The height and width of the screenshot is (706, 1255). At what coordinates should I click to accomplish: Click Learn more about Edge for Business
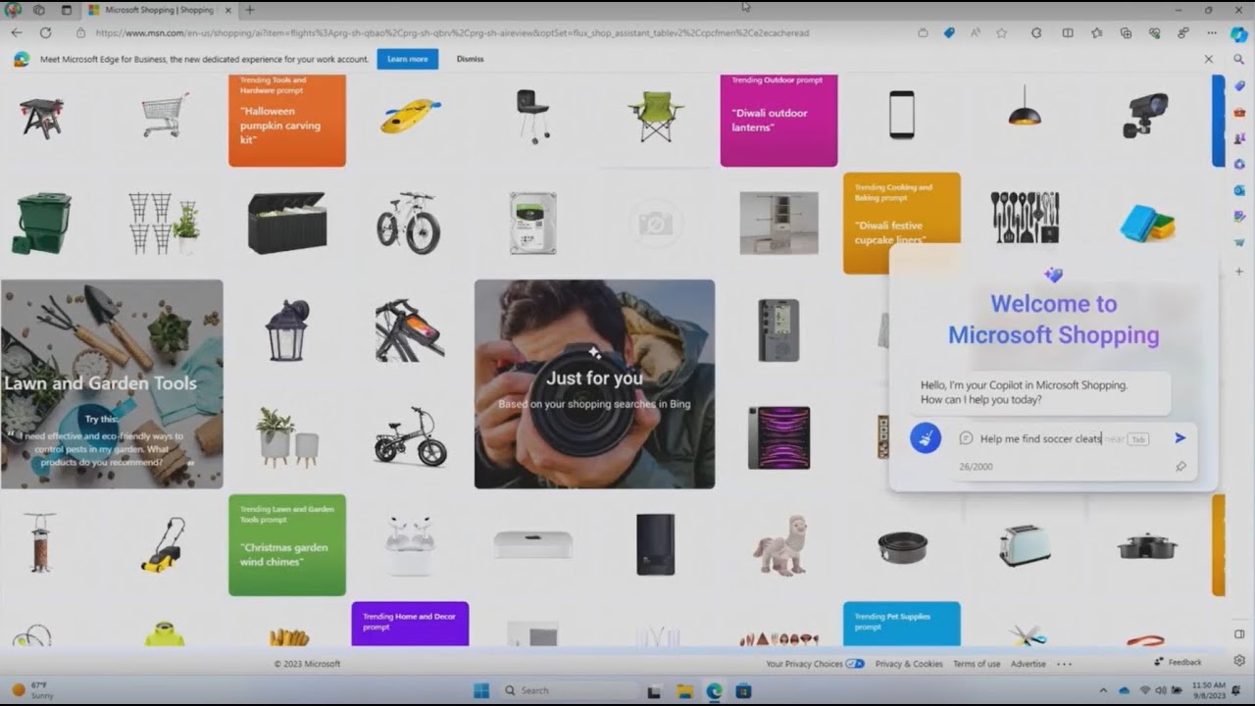coord(407,59)
